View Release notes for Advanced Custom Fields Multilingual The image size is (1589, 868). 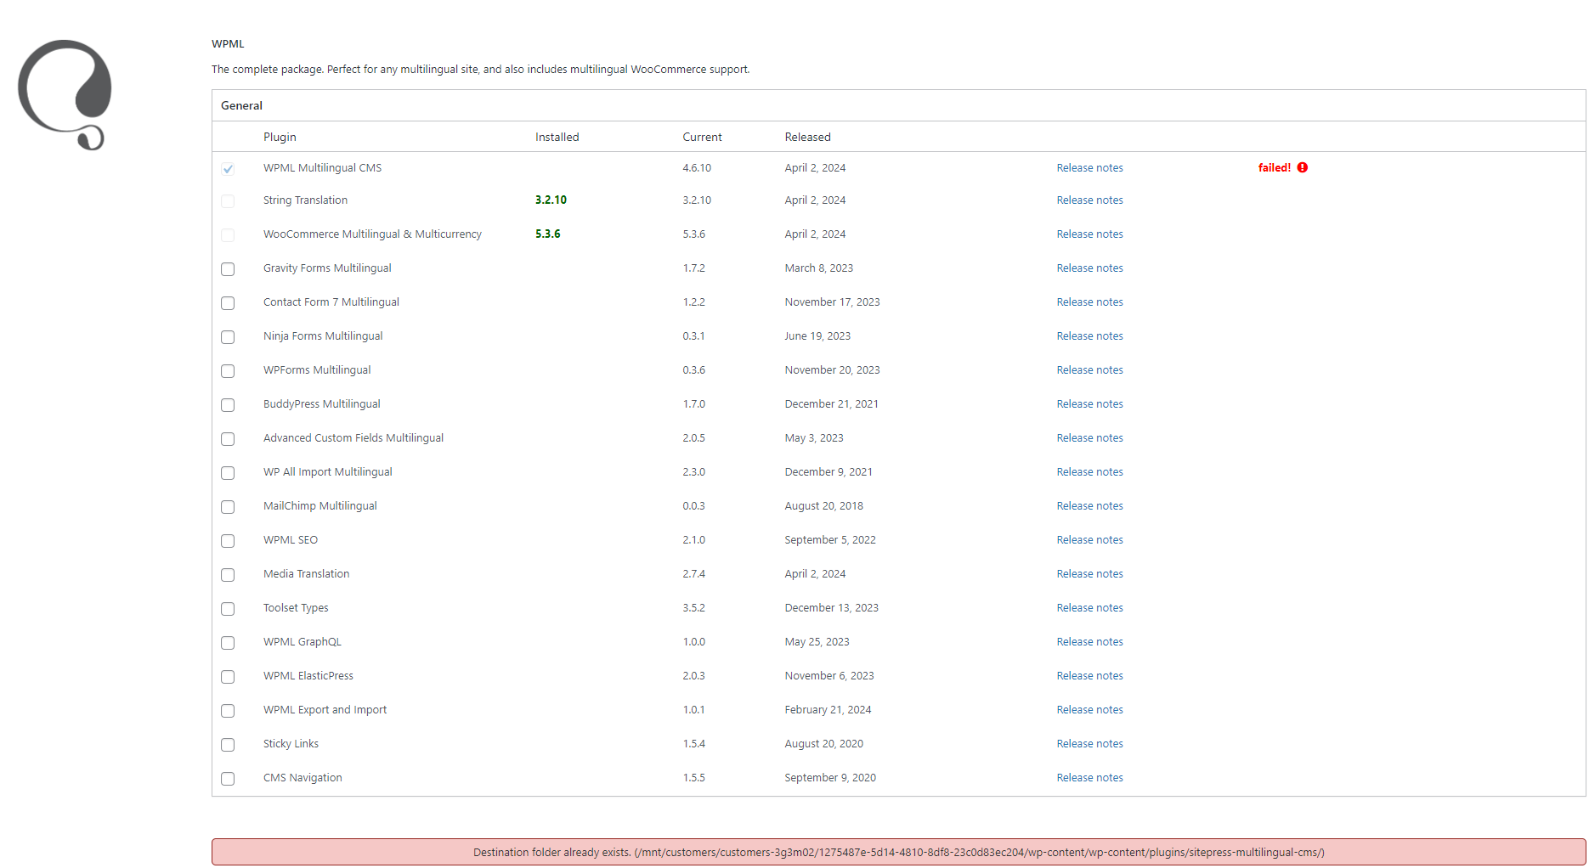click(1089, 438)
